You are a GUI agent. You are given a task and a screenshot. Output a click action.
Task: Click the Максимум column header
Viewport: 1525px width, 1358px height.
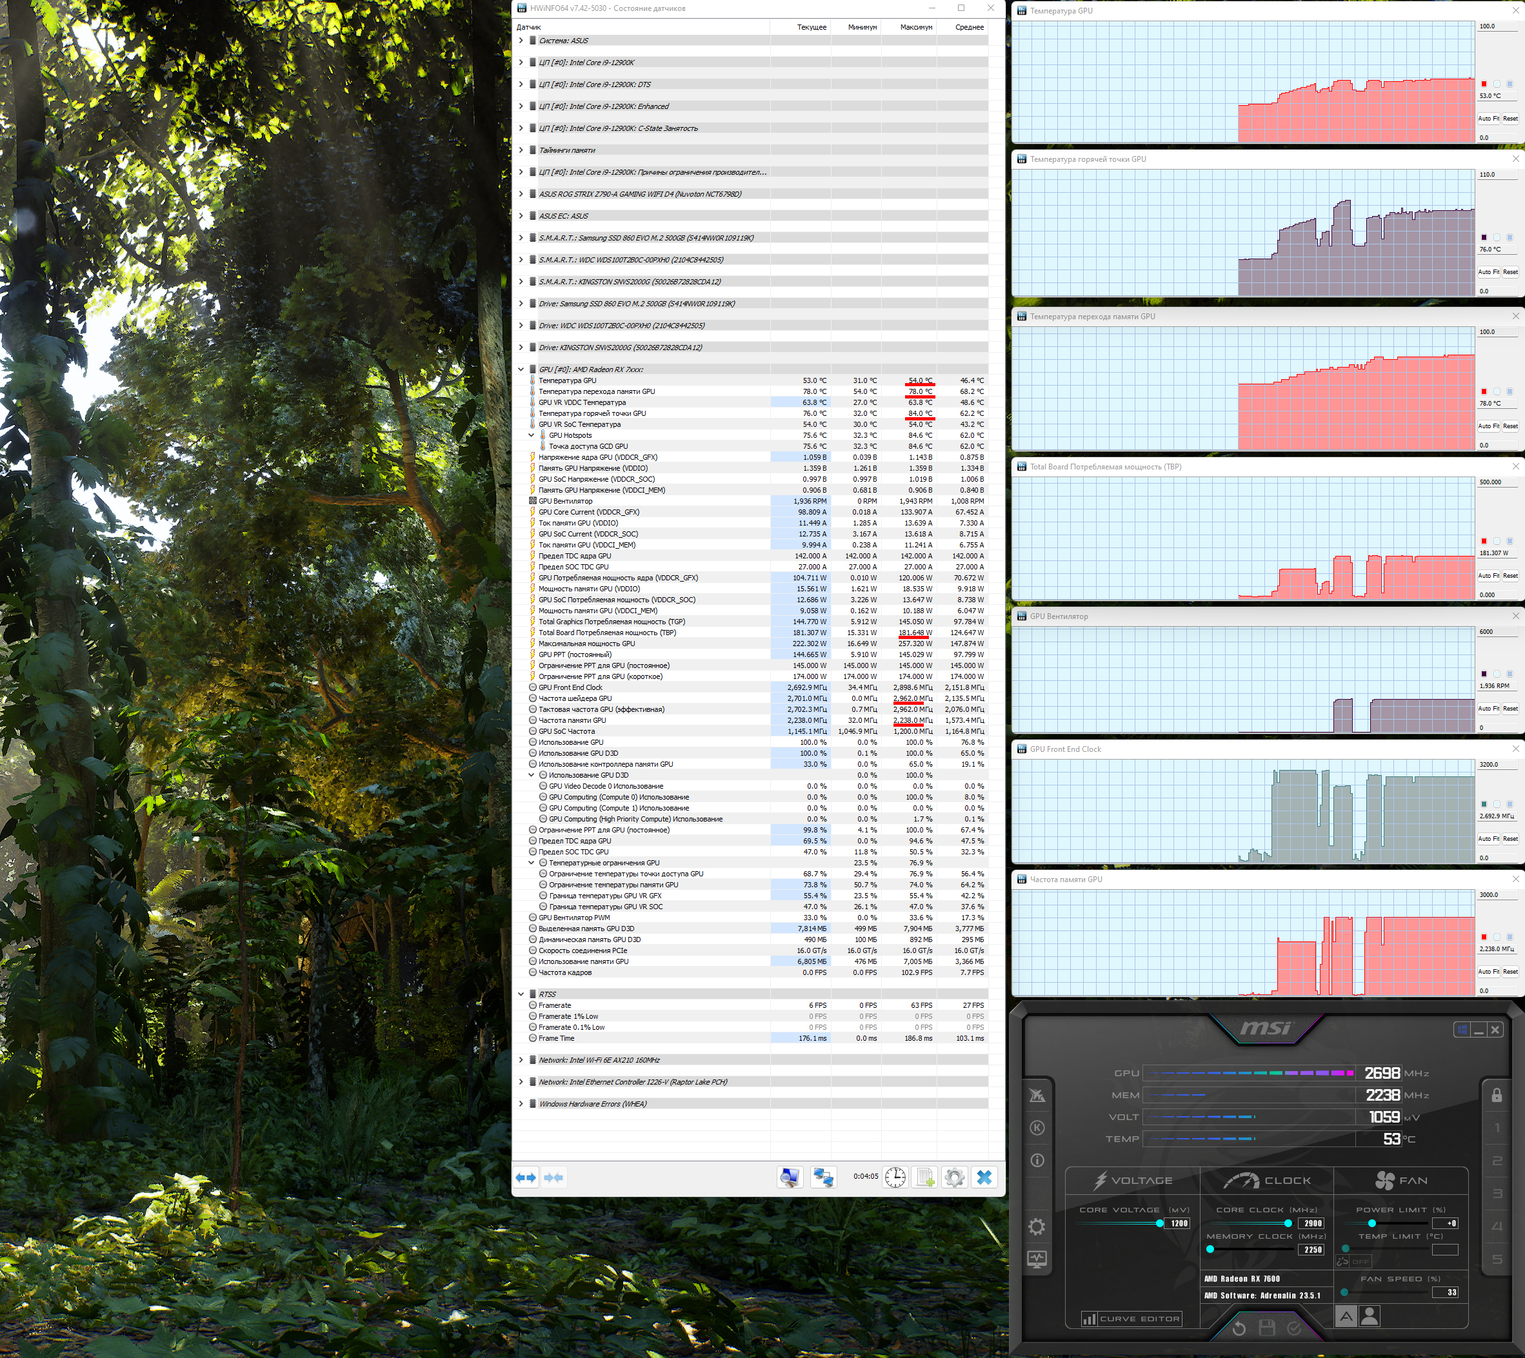point(916,27)
